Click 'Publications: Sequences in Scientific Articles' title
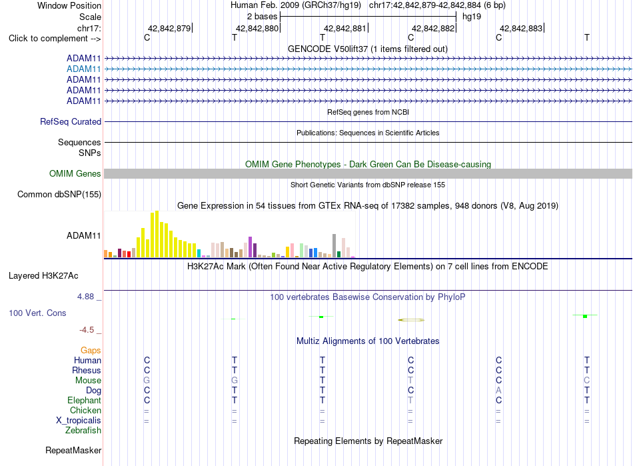Viewport: 633px width, 466px height. [x=368, y=133]
